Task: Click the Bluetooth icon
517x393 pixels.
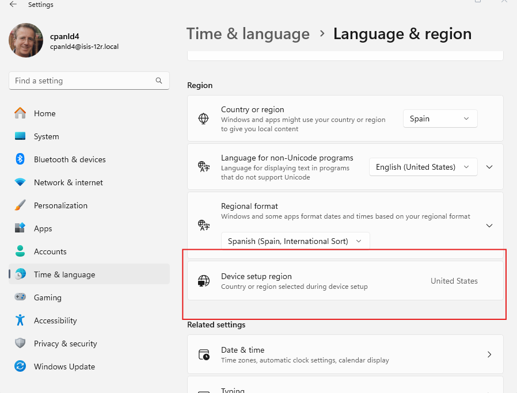Action: (20, 159)
